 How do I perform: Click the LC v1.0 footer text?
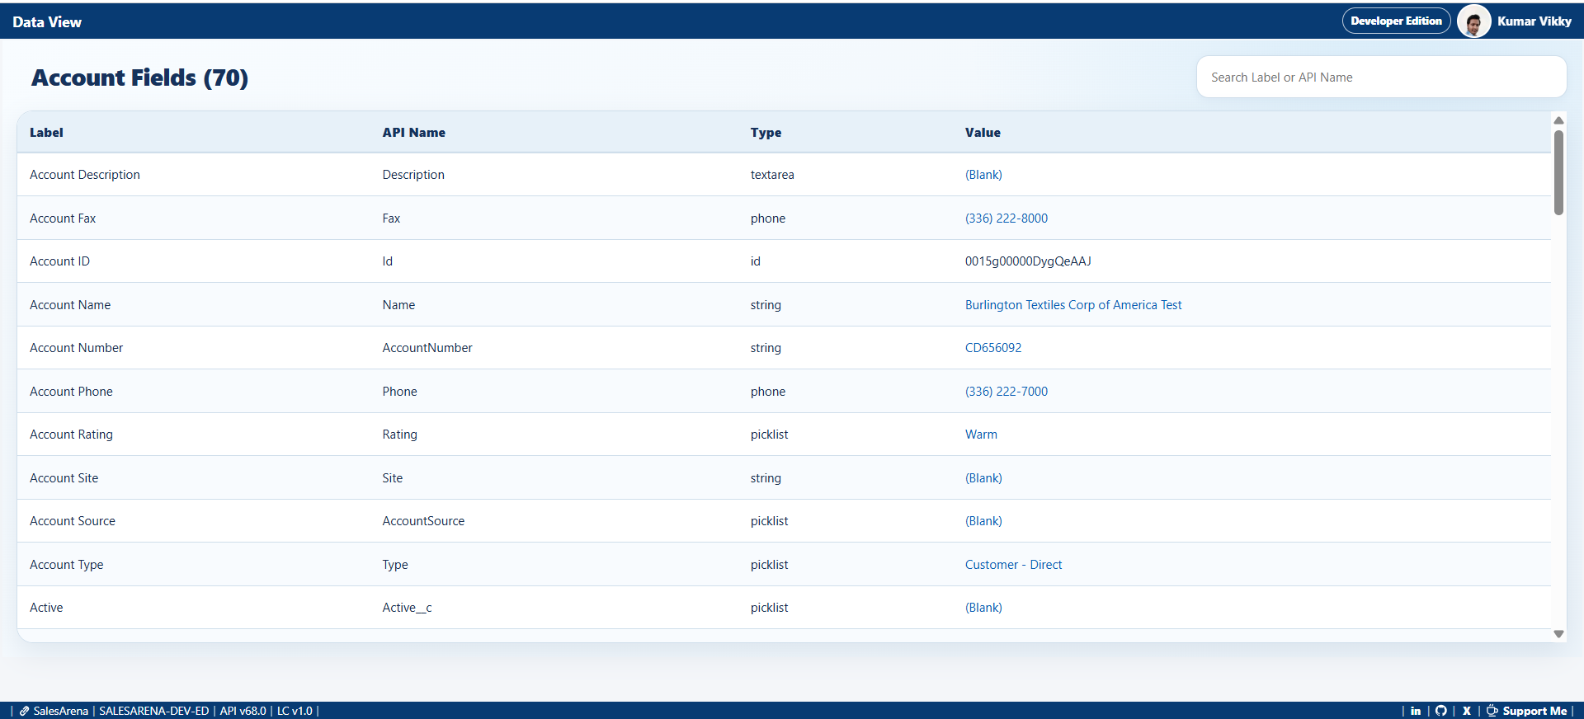(x=295, y=711)
